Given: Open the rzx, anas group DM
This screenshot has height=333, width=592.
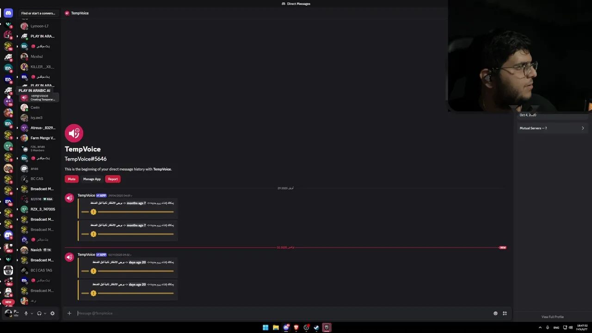Looking at the screenshot, I should (39, 148).
